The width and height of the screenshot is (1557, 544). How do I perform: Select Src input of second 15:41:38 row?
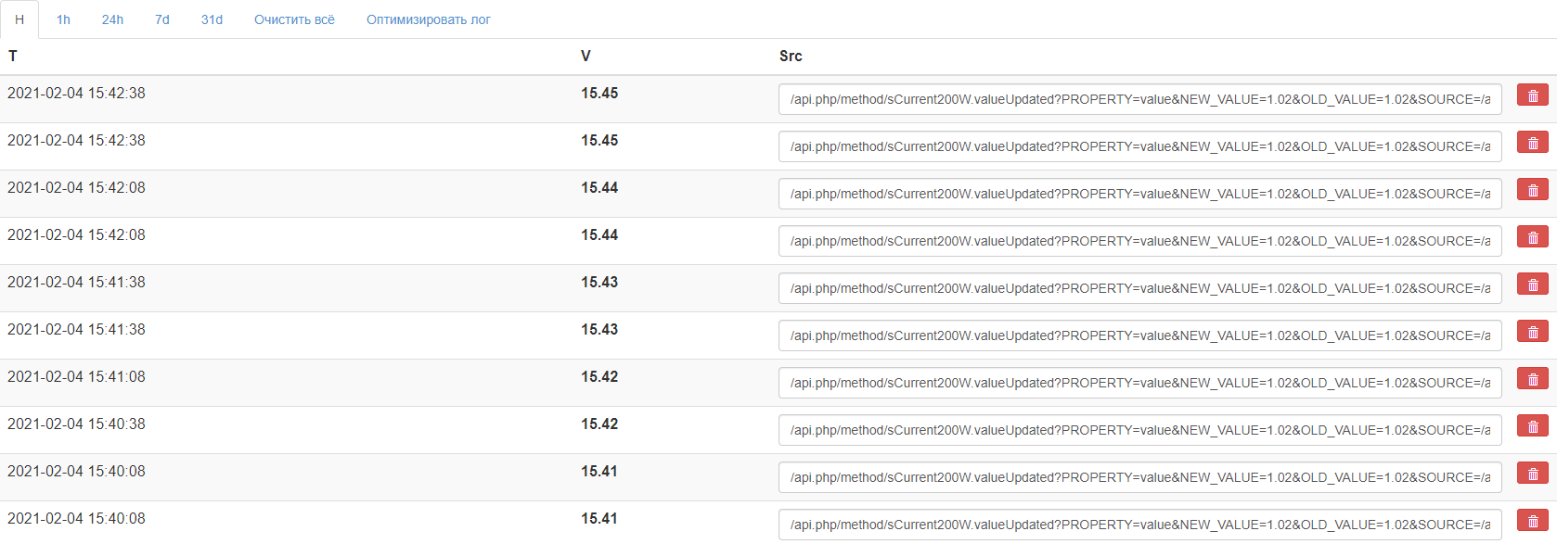(x=1139, y=335)
